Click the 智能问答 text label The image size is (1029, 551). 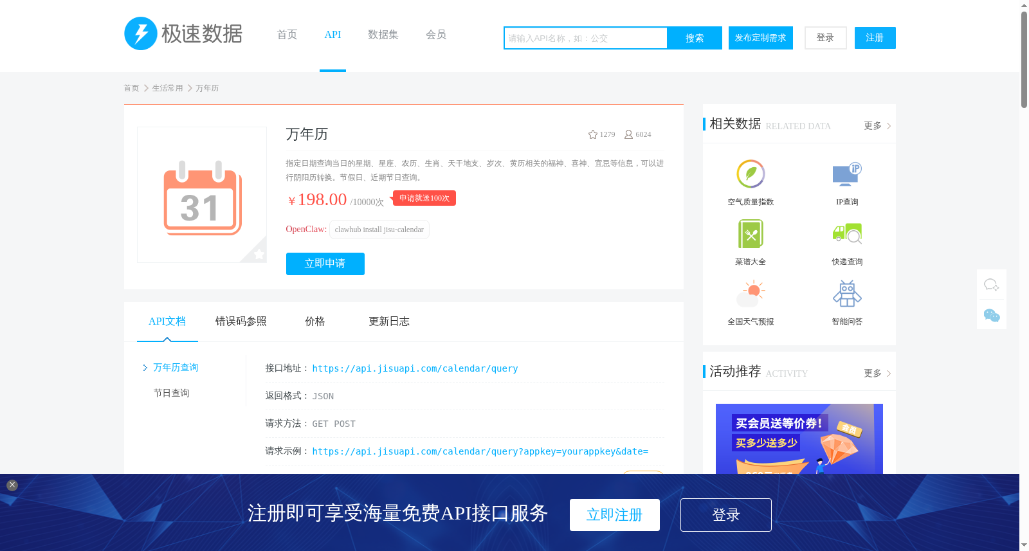point(847,321)
